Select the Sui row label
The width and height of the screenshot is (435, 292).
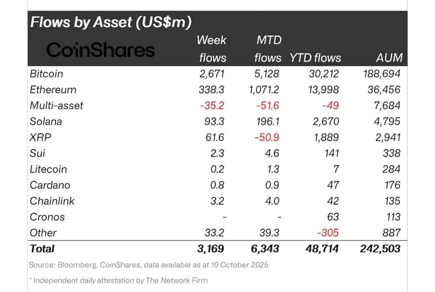point(38,153)
